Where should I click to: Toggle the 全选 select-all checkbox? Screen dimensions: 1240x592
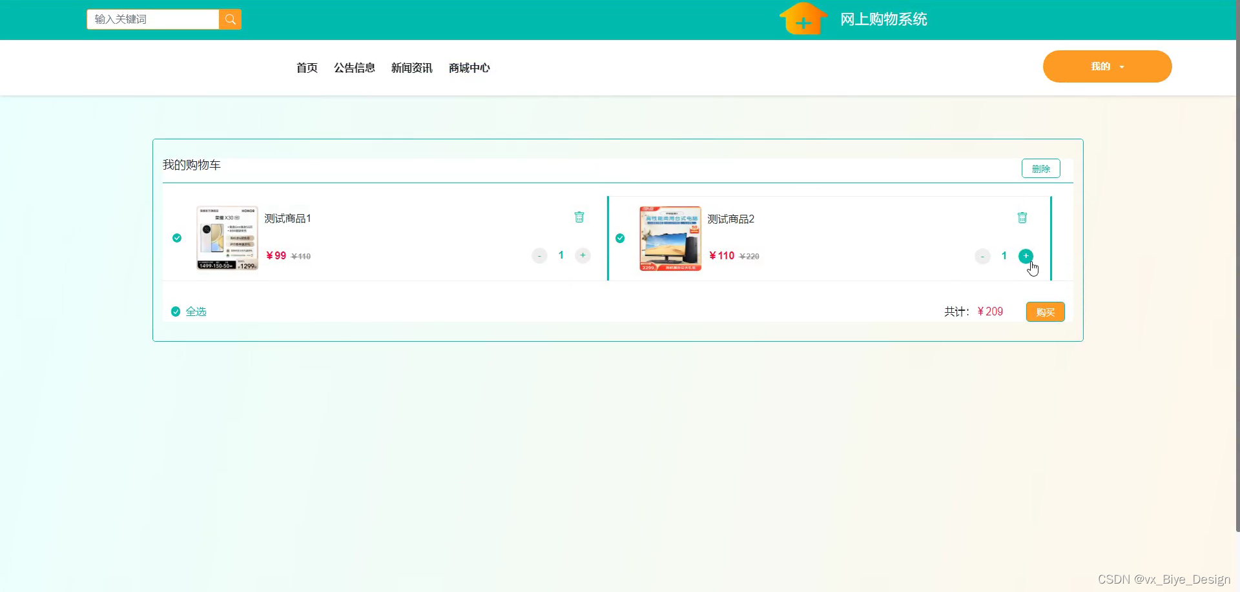point(176,311)
